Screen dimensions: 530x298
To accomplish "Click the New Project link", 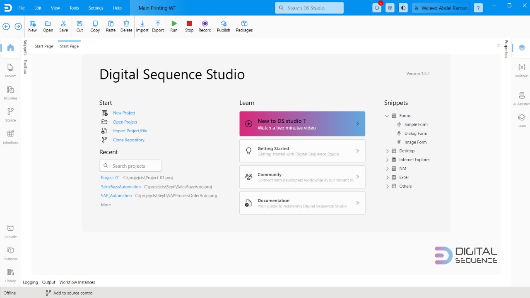I will point(124,113).
